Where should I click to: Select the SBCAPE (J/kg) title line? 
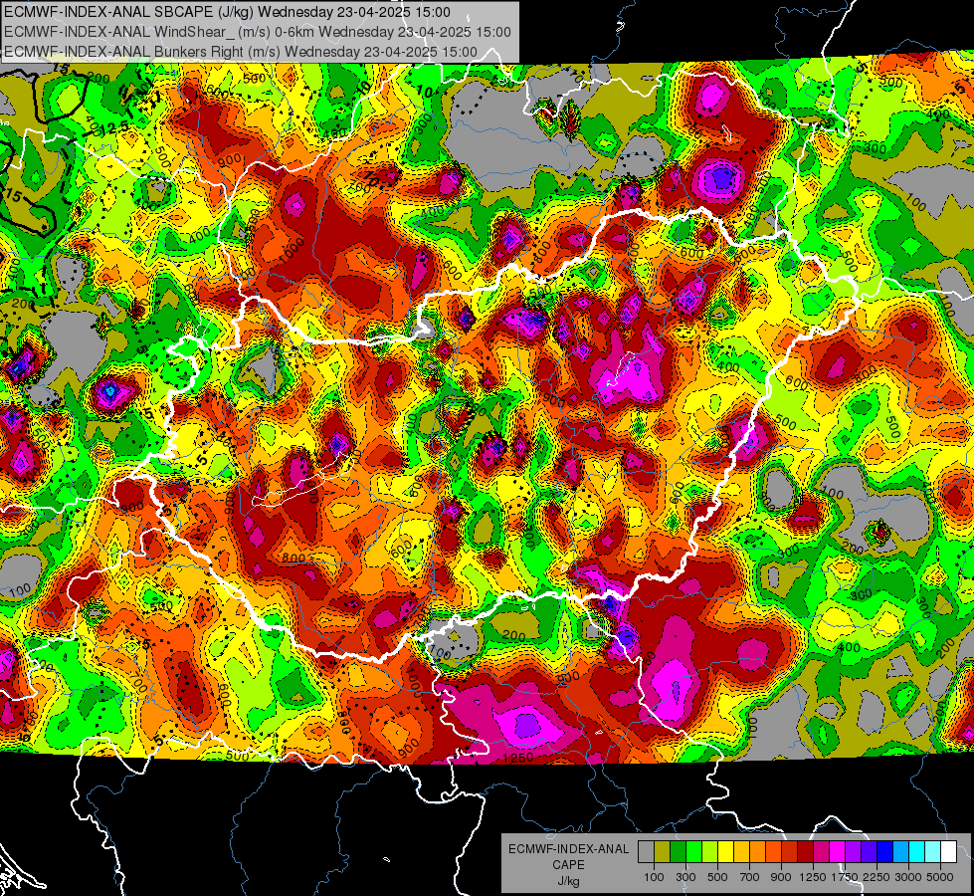coord(228,12)
